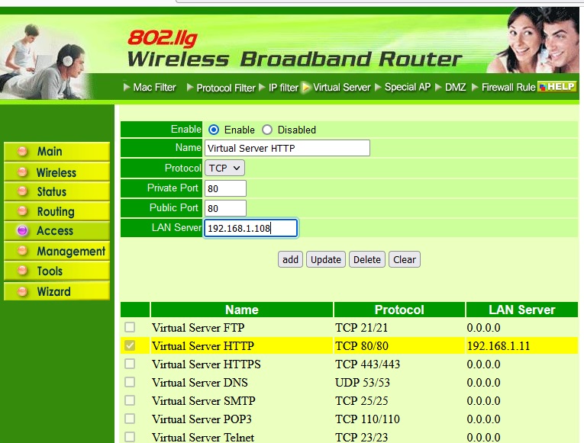The height and width of the screenshot is (443, 584).
Task: Click the "TCP 110/110" protocol cell
Action: tap(368, 419)
